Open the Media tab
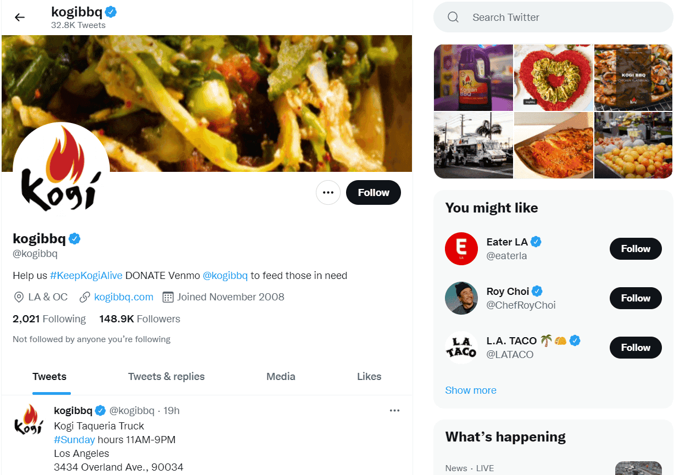 [281, 377]
